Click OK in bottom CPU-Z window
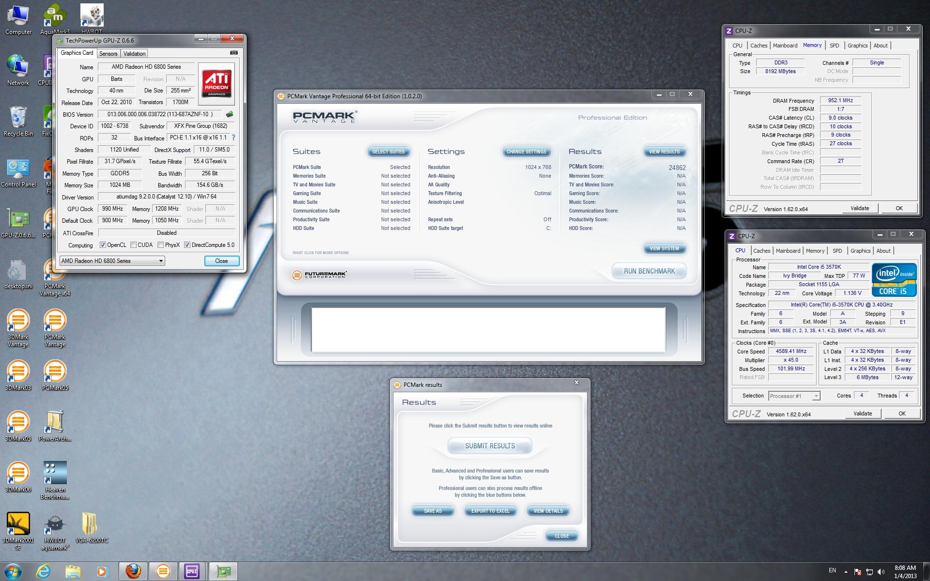Image resolution: width=930 pixels, height=581 pixels. [x=902, y=413]
